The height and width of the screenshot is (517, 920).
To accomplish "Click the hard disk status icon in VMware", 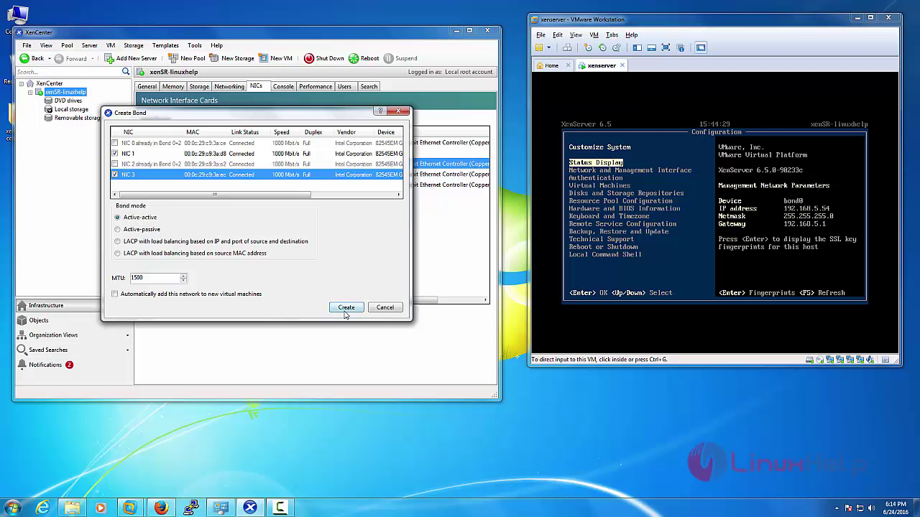I will pyautogui.click(x=809, y=359).
